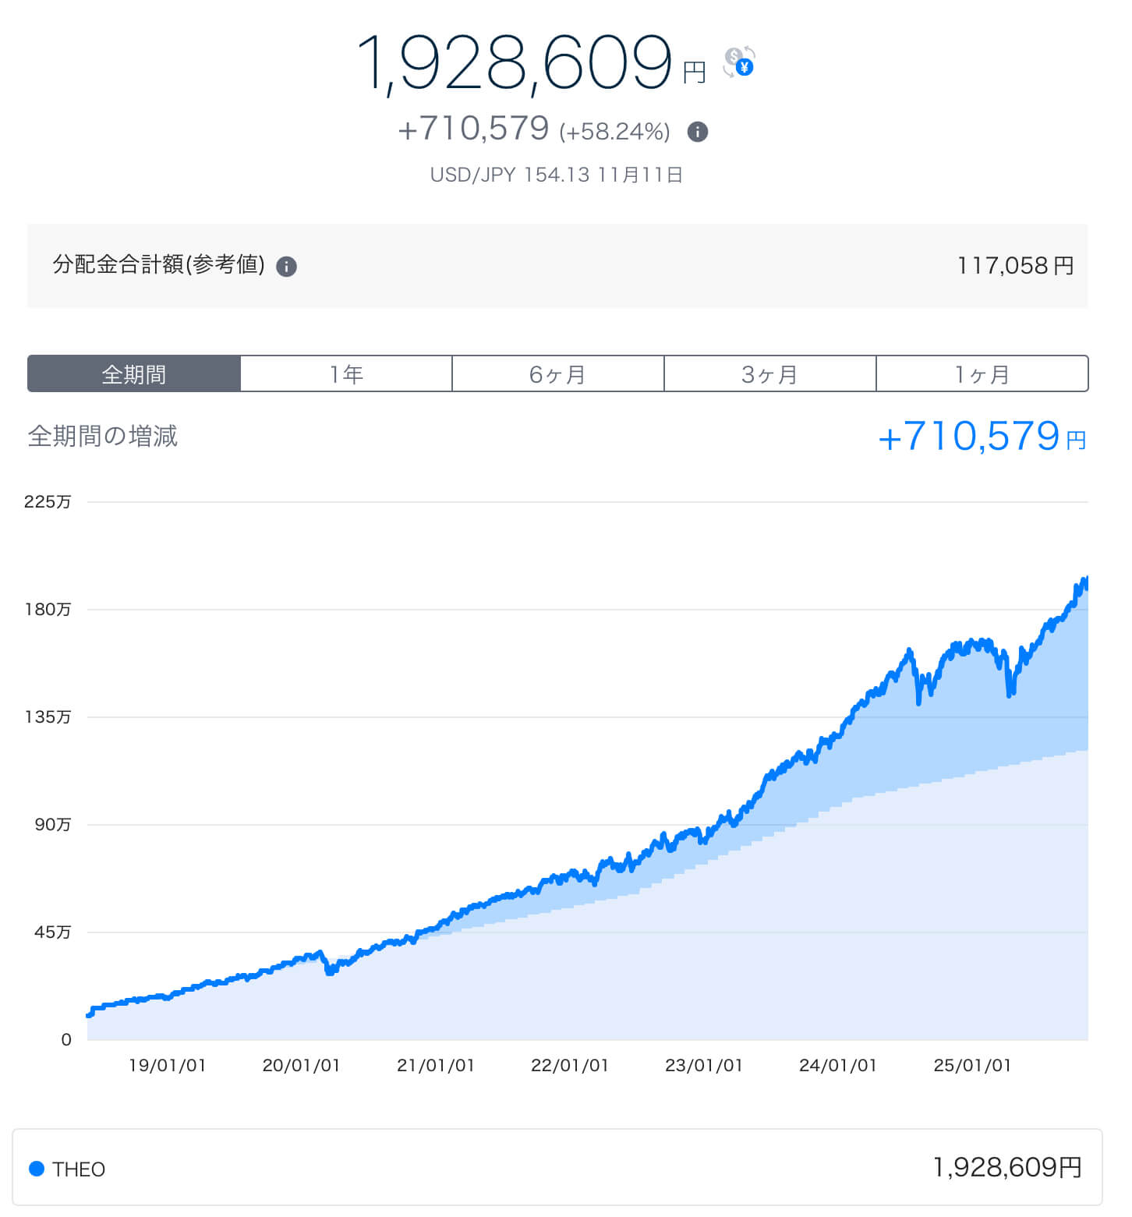Click the blue THEO legend dot
The height and width of the screenshot is (1217, 1132).
pyautogui.click(x=36, y=1168)
